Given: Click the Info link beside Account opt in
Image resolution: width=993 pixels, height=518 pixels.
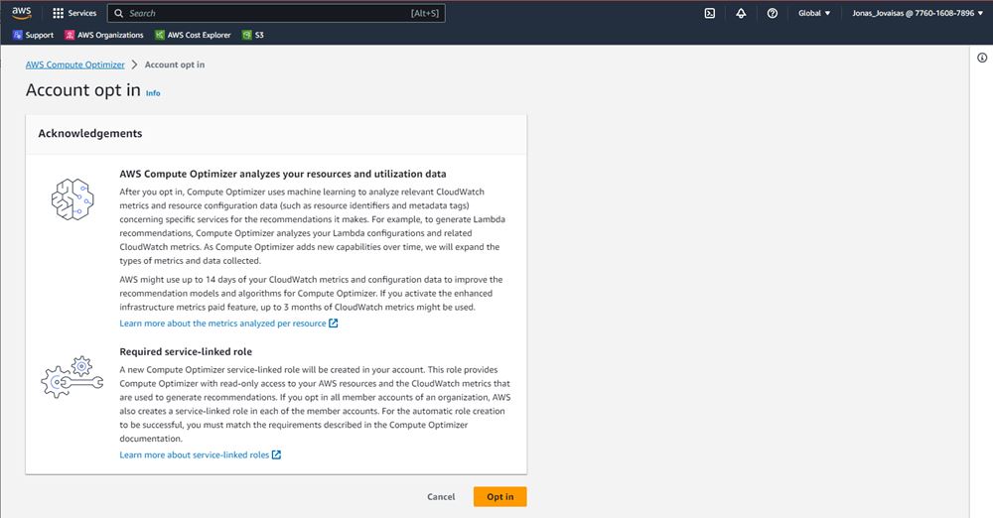Looking at the screenshot, I should click(x=153, y=93).
